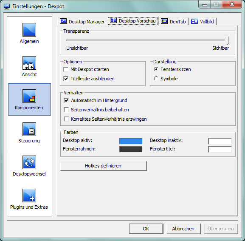Viewport: 245px width, 241px height.
Task: Open the Allgemein settings category
Action: click(x=29, y=30)
